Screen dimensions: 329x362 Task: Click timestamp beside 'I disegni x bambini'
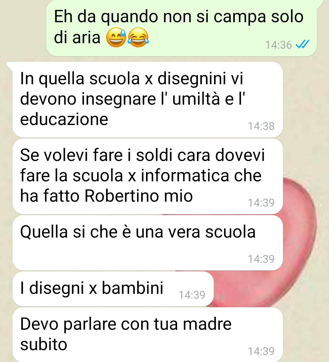pos(192,295)
